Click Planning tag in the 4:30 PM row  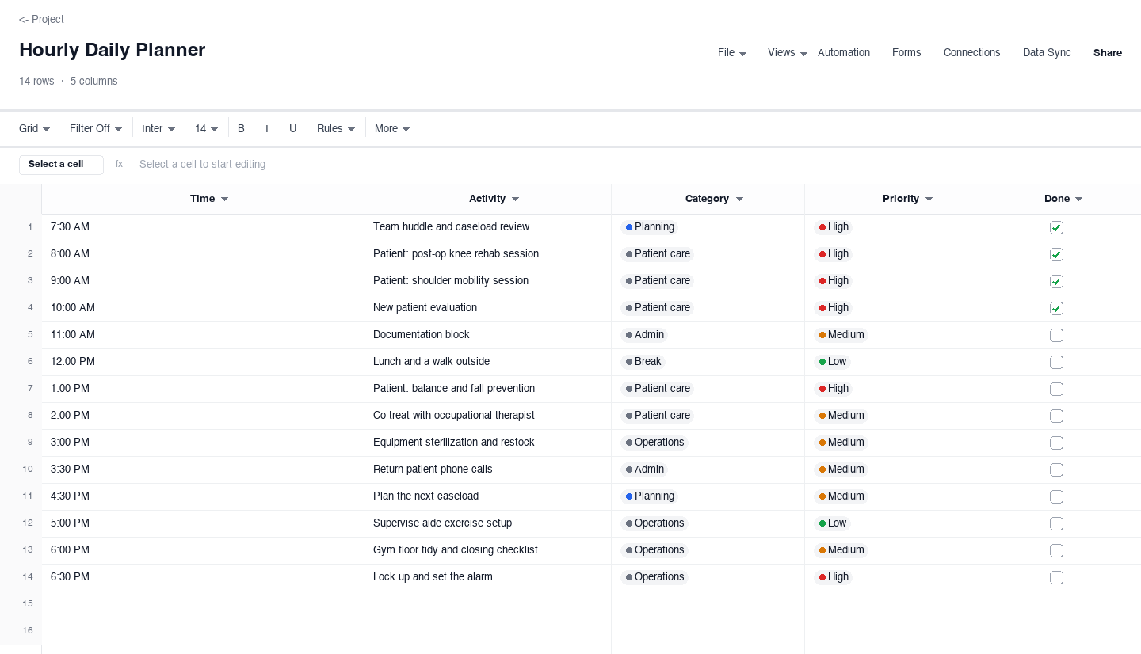pos(650,496)
